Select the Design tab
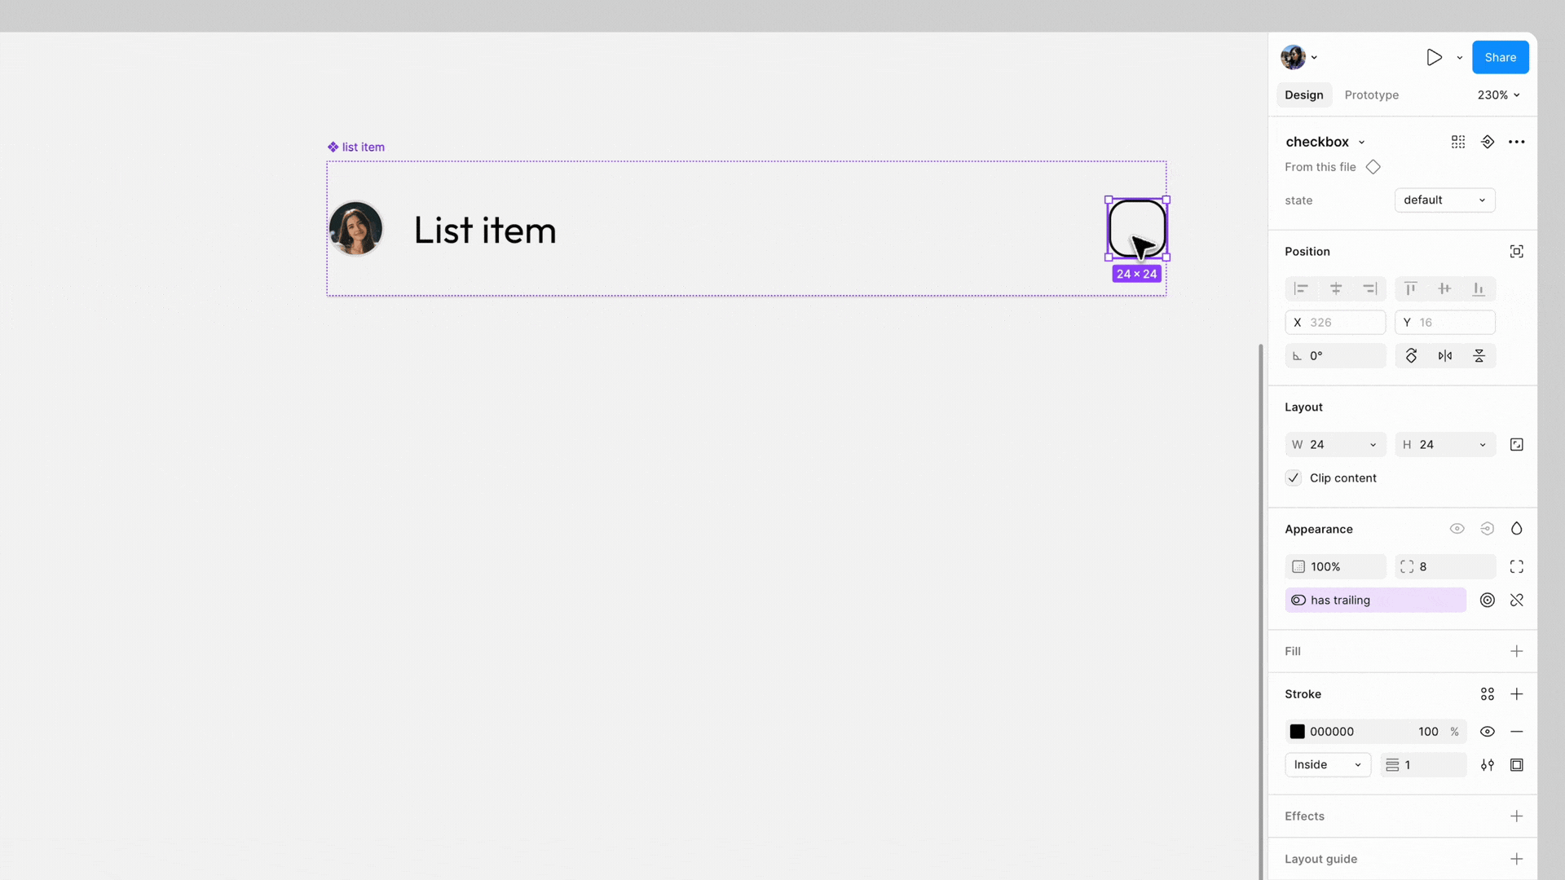The width and height of the screenshot is (1565, 880). 1304,95
